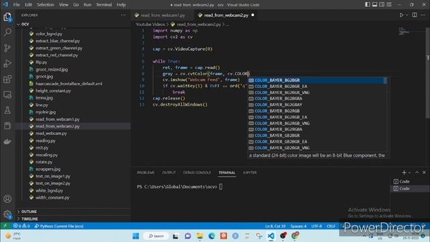Open Run and Debug view
This screenshot has width=430, height=242.
click(7, 63)
